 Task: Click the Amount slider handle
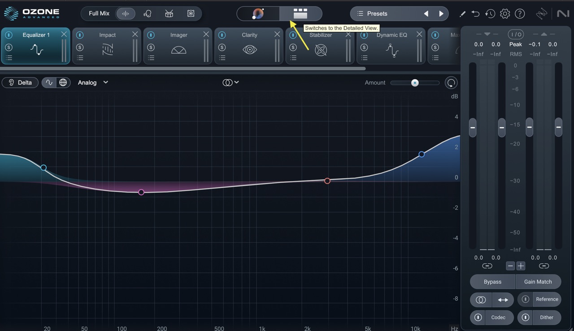[415, 83]
